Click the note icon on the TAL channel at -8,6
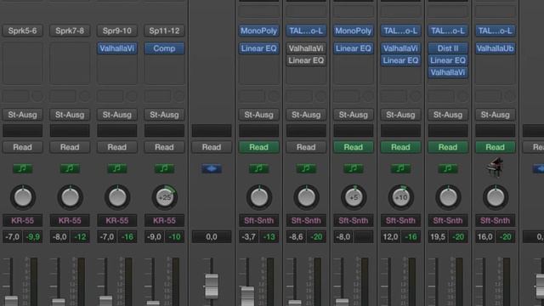The height and width of the screenshot is (306, 544). [x=306, y=168]
